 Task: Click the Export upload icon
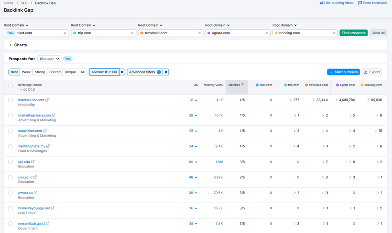(366, 72)
